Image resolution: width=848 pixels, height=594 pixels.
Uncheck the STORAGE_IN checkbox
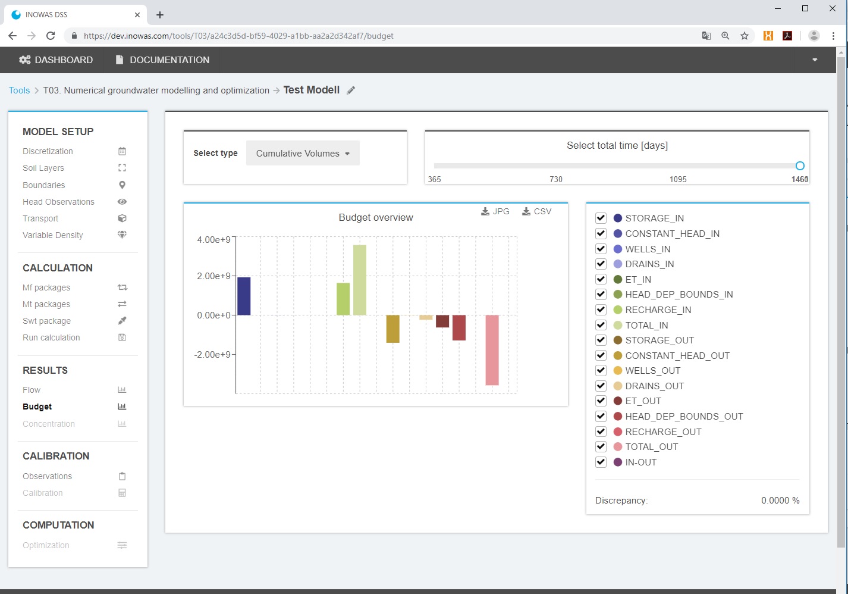click(x=601, y=218)
